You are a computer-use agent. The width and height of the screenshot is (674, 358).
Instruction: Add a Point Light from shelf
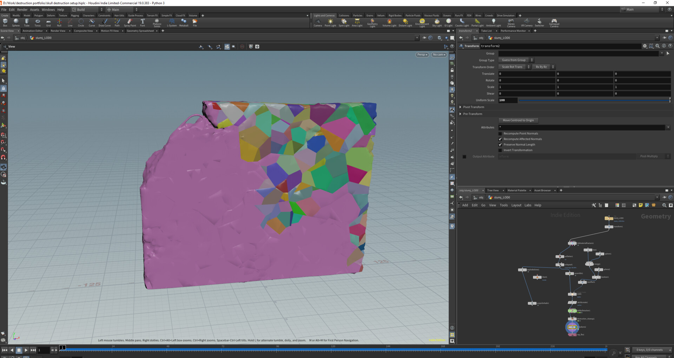(x=330, y=22)
